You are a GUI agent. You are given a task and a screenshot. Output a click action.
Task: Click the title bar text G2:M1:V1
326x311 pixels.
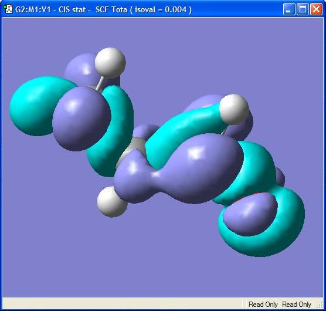click(33, 9)
